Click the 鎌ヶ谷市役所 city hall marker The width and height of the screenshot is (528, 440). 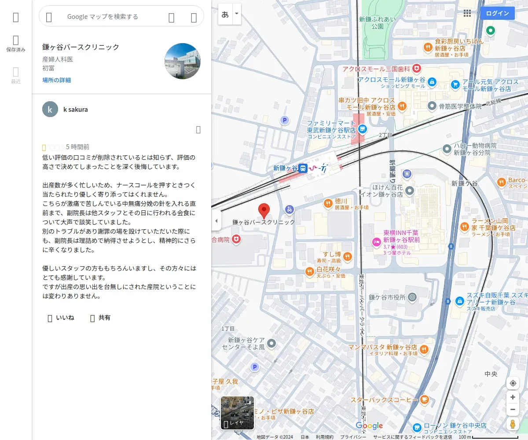point(412,297)
